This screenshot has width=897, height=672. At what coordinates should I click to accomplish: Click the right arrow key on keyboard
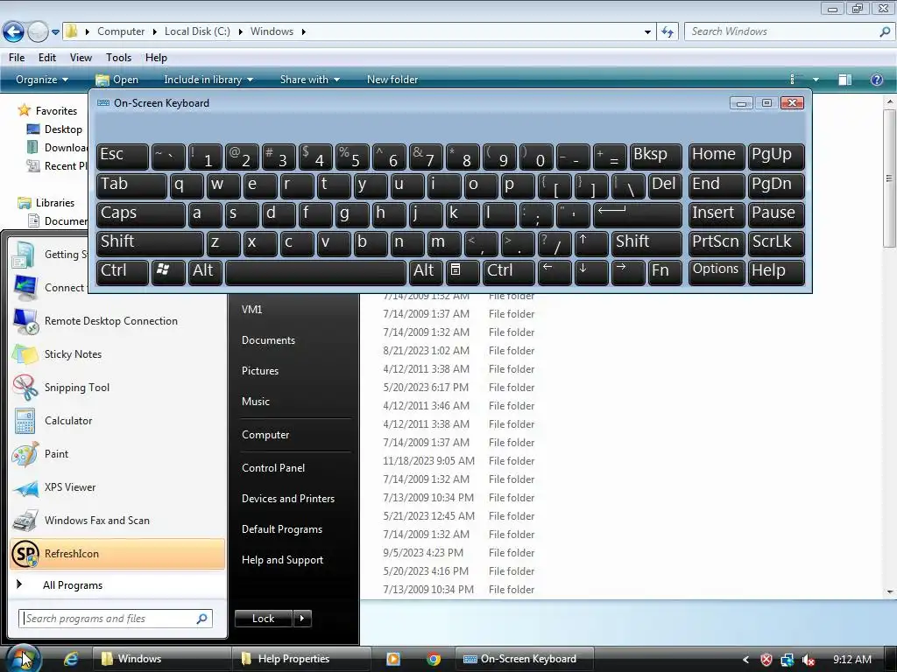627,272
